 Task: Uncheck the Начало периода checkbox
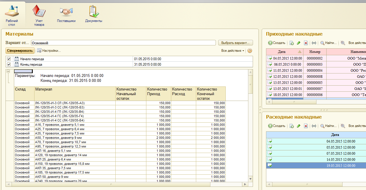9,59
